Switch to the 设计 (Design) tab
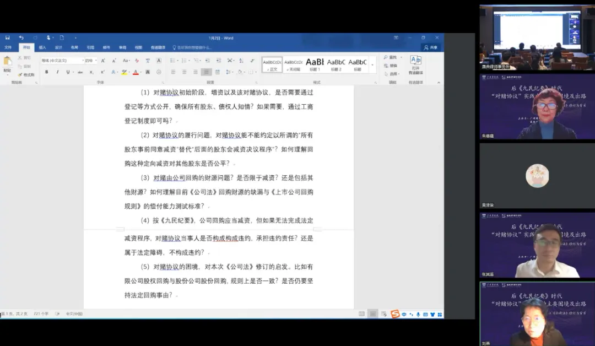The height and width of the screenshot is (346, 595). [58, 47]
